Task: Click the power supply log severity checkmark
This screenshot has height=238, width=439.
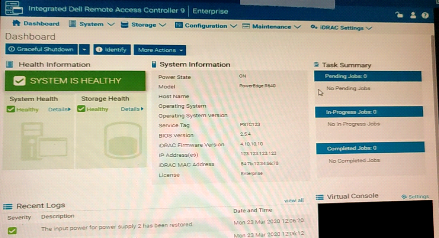Action: point(12,230)
